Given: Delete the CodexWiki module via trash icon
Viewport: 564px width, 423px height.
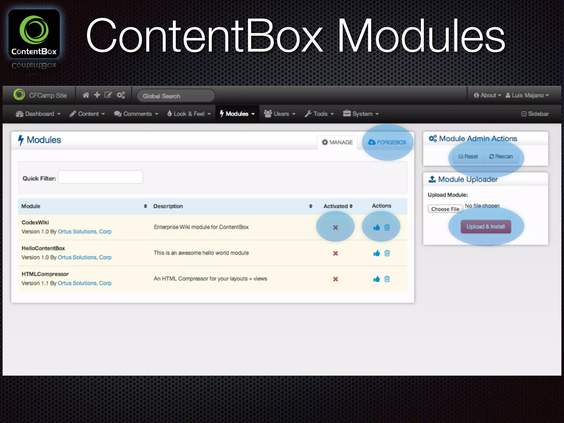Looking at the screenshot, I should (387, 227).
